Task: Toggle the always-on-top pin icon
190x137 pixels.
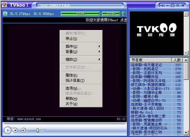Action: 162,5
